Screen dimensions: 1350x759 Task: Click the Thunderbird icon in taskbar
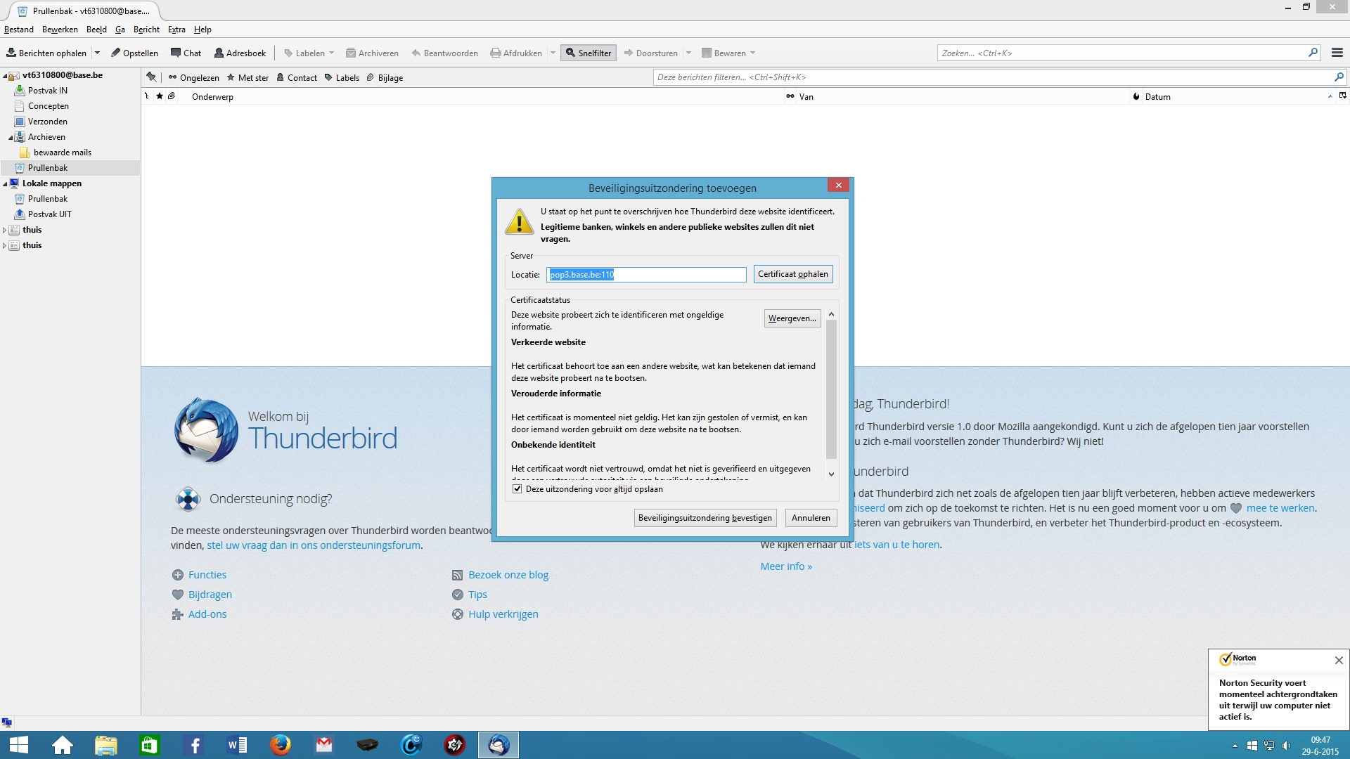499,744
